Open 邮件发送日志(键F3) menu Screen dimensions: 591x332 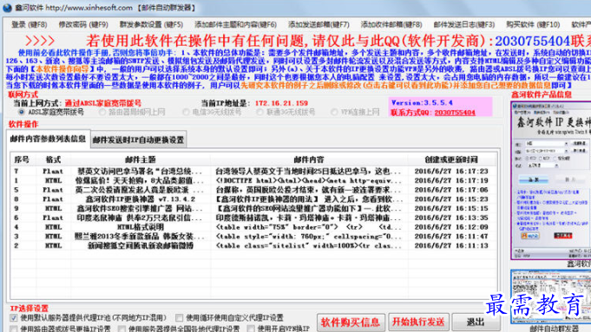pyautogui.click(x=464, y=25)
